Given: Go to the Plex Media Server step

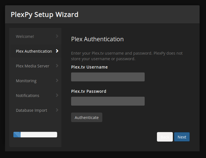Looking at the screenshot, I should point(35,66).
